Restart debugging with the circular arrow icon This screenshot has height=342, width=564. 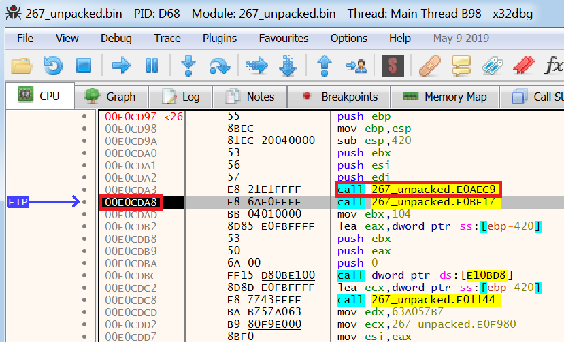pos(53,66)
